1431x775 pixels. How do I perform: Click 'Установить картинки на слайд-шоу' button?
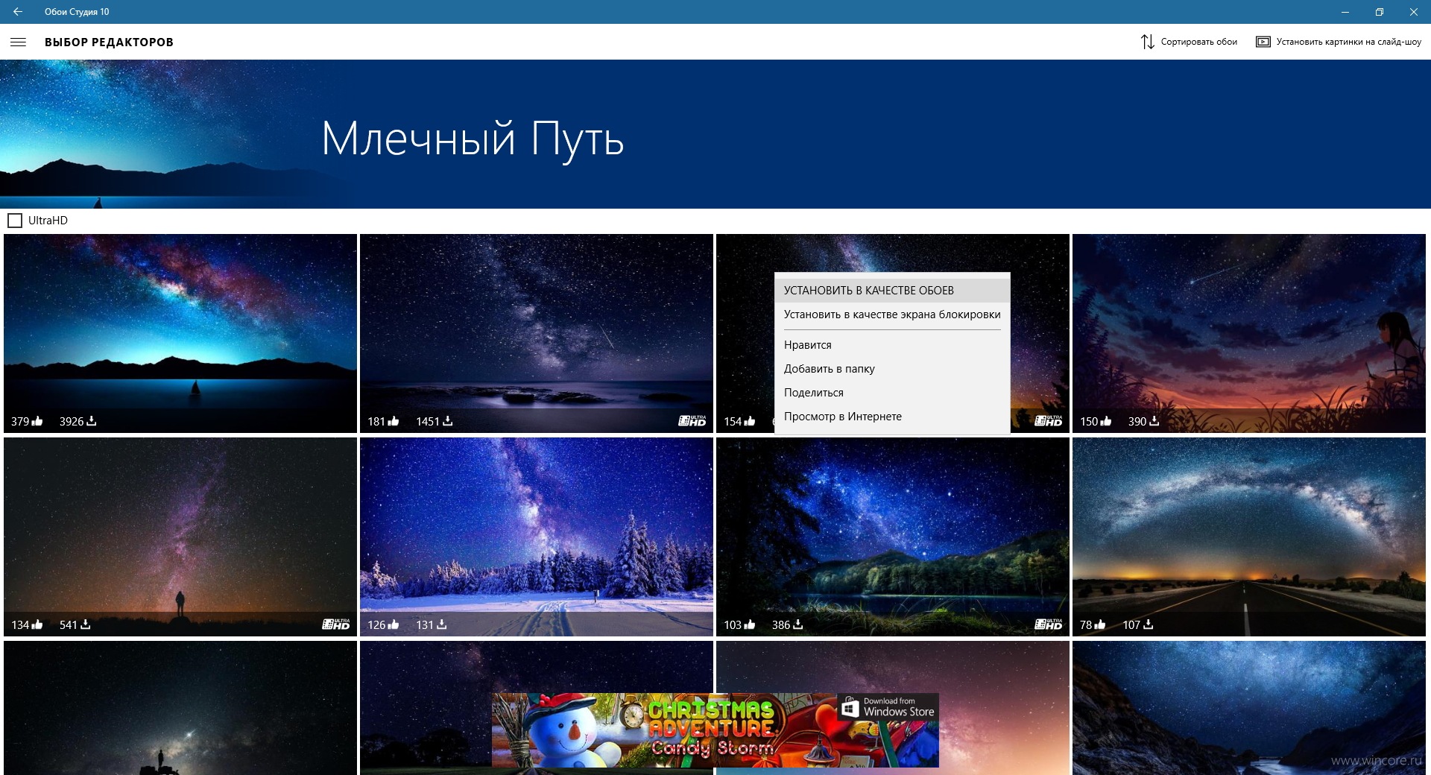pyautogui.click(x=1339, y=42)
